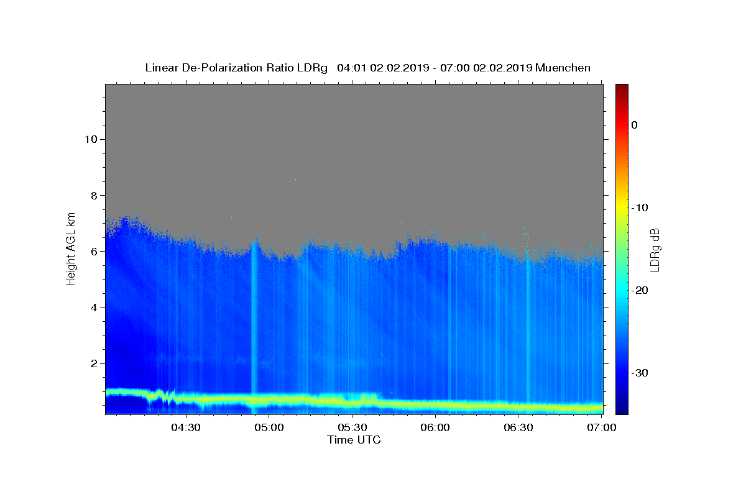This screenshot has width=746, height=497.
Task: Click the colorbar value label -20
Action: (x=640, y=290)
